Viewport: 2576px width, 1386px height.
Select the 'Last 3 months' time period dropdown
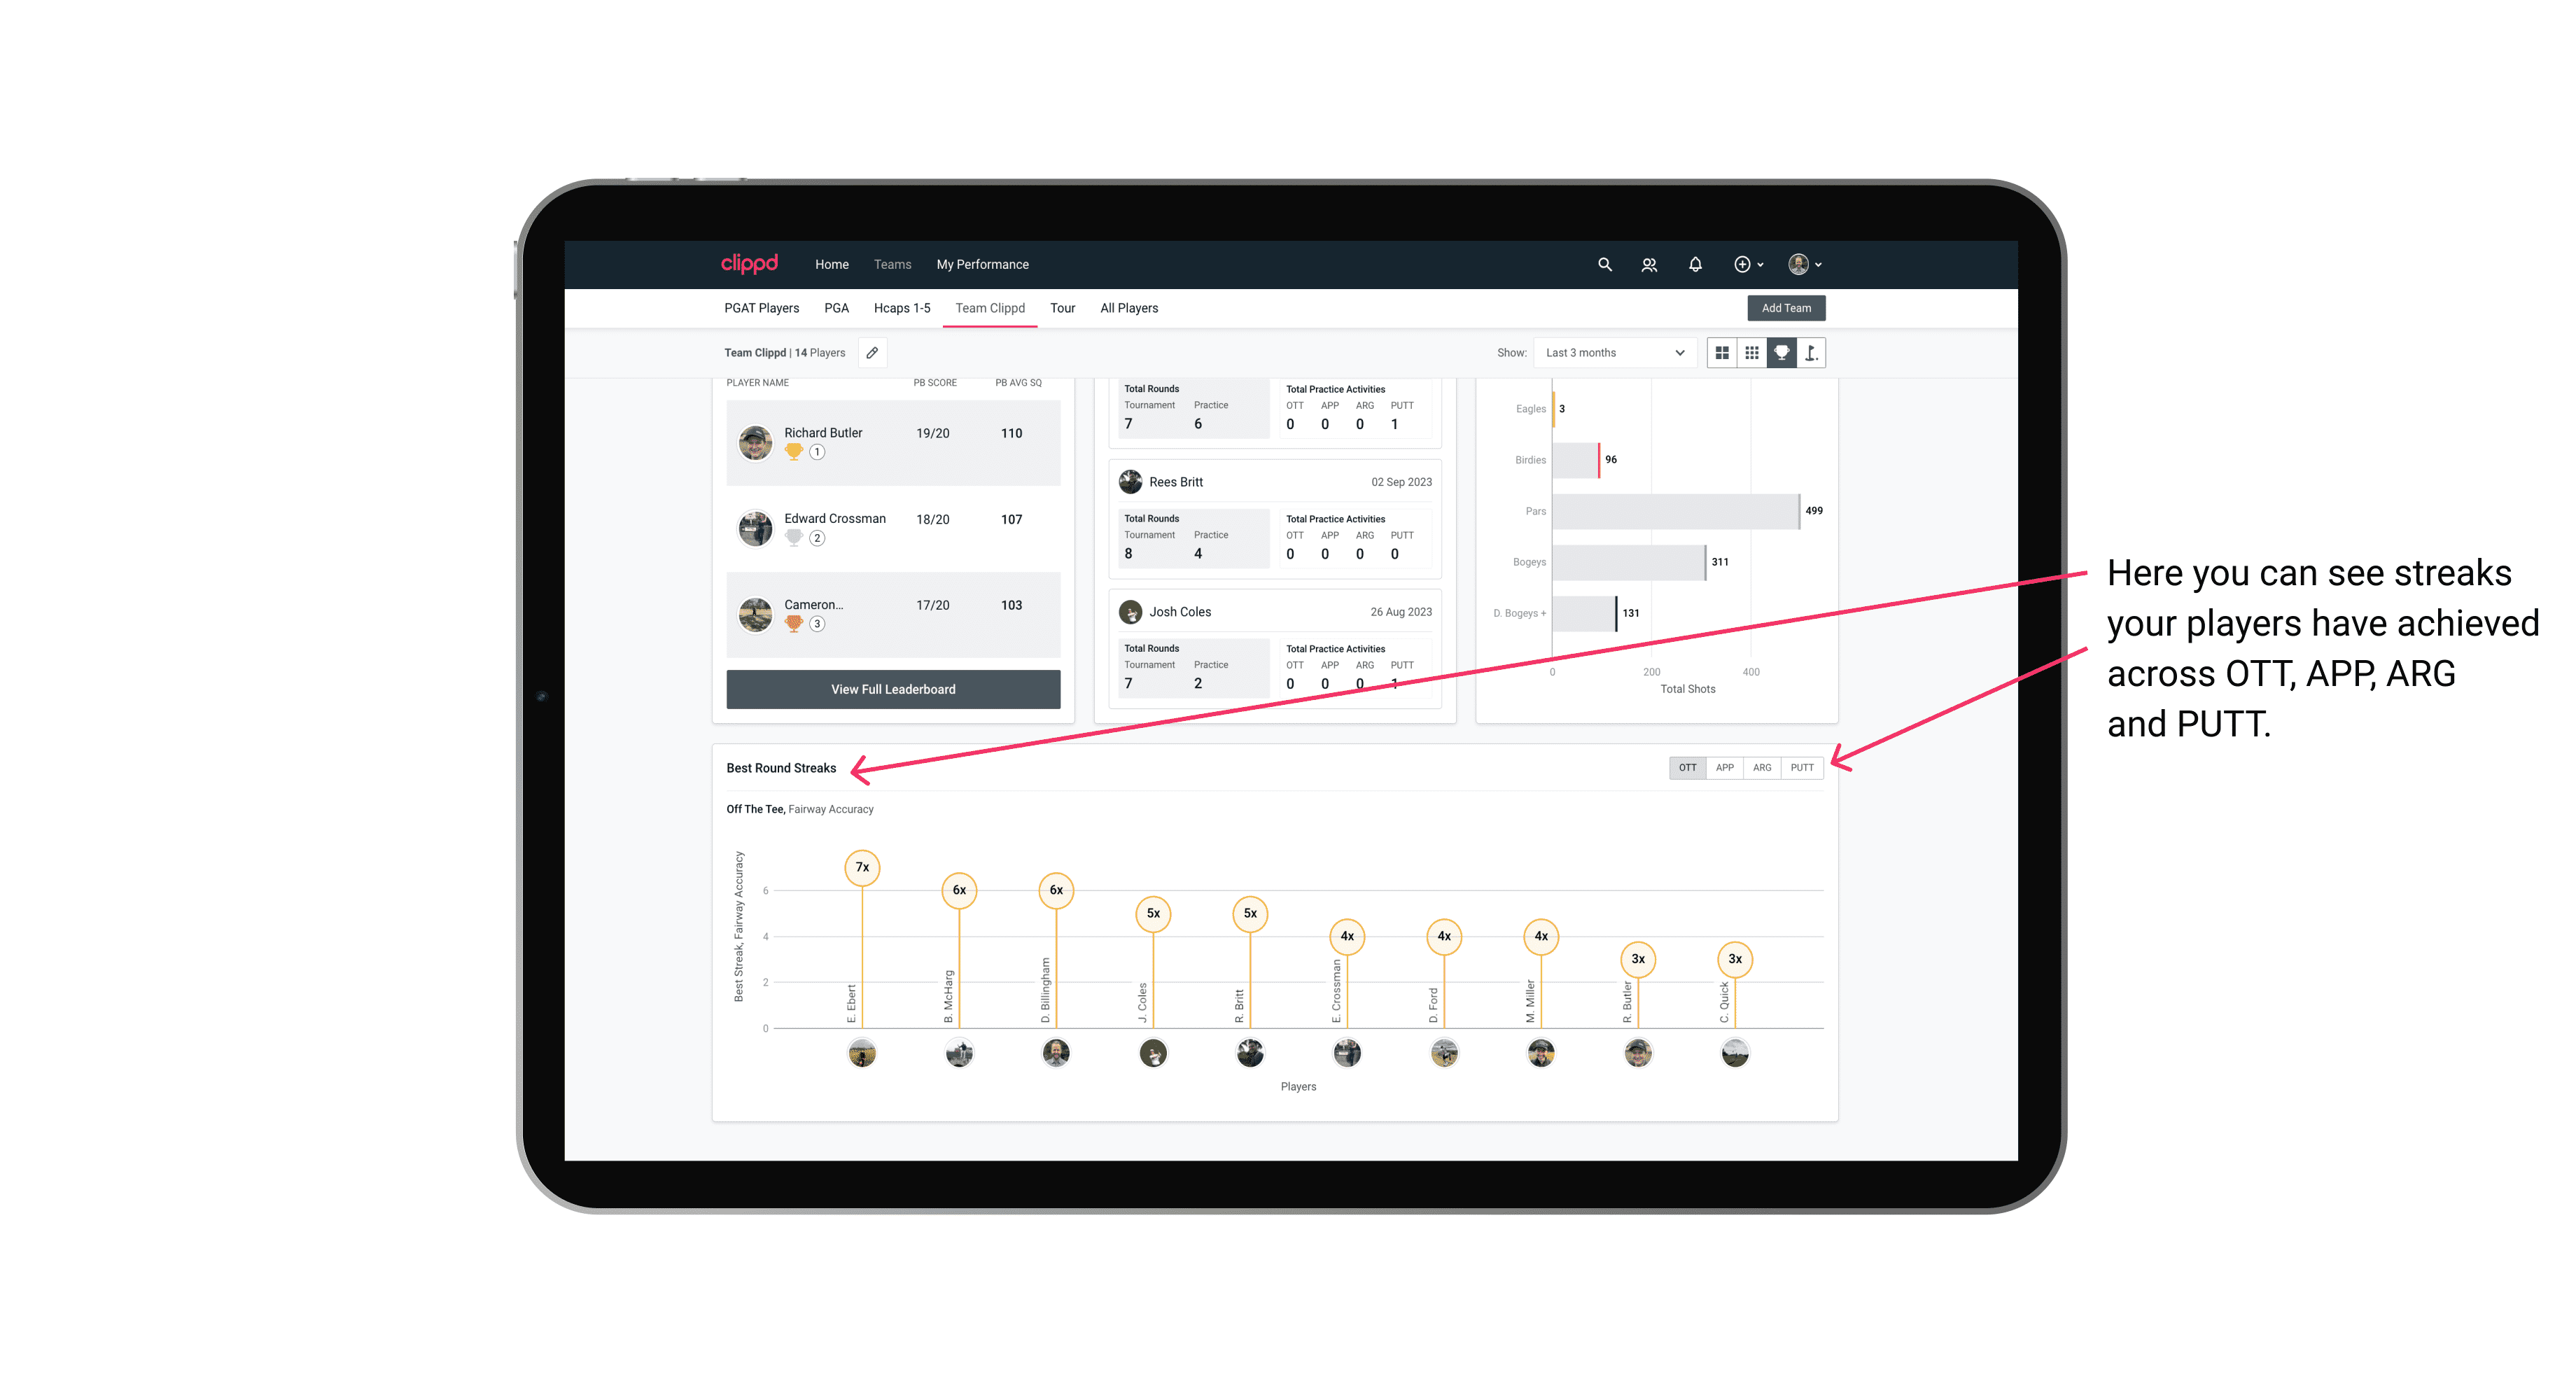coord(1611,353)
